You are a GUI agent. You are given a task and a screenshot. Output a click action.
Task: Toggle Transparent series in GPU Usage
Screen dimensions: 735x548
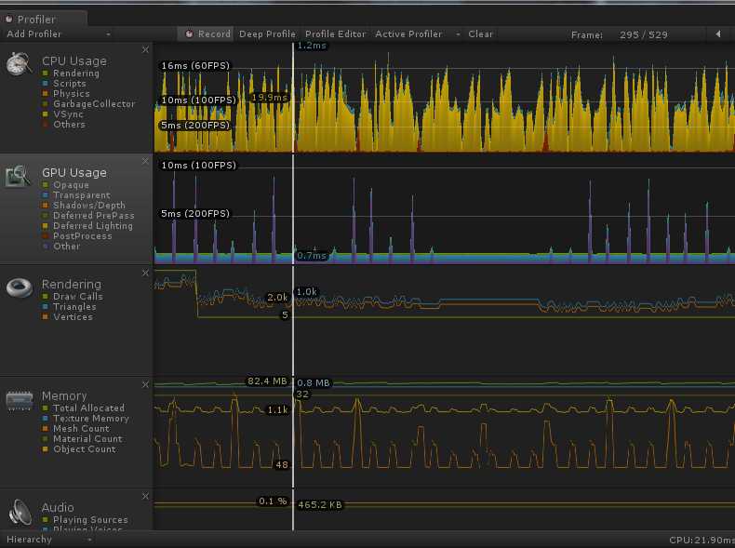46,195
